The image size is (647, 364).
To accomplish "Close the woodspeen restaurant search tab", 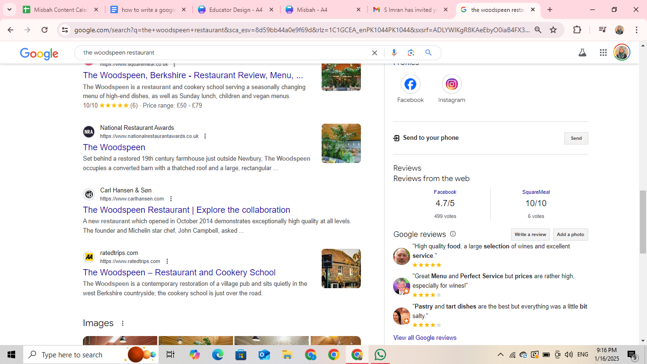I will click(533, 9).
